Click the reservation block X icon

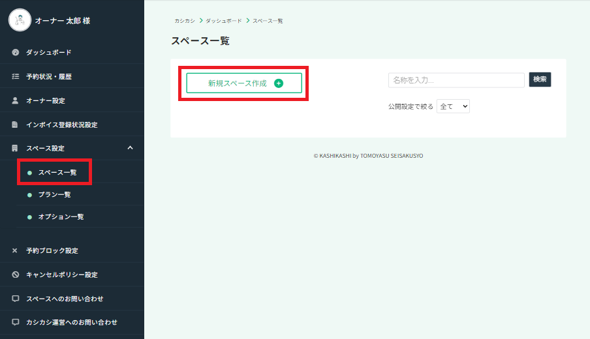point(14,250)
